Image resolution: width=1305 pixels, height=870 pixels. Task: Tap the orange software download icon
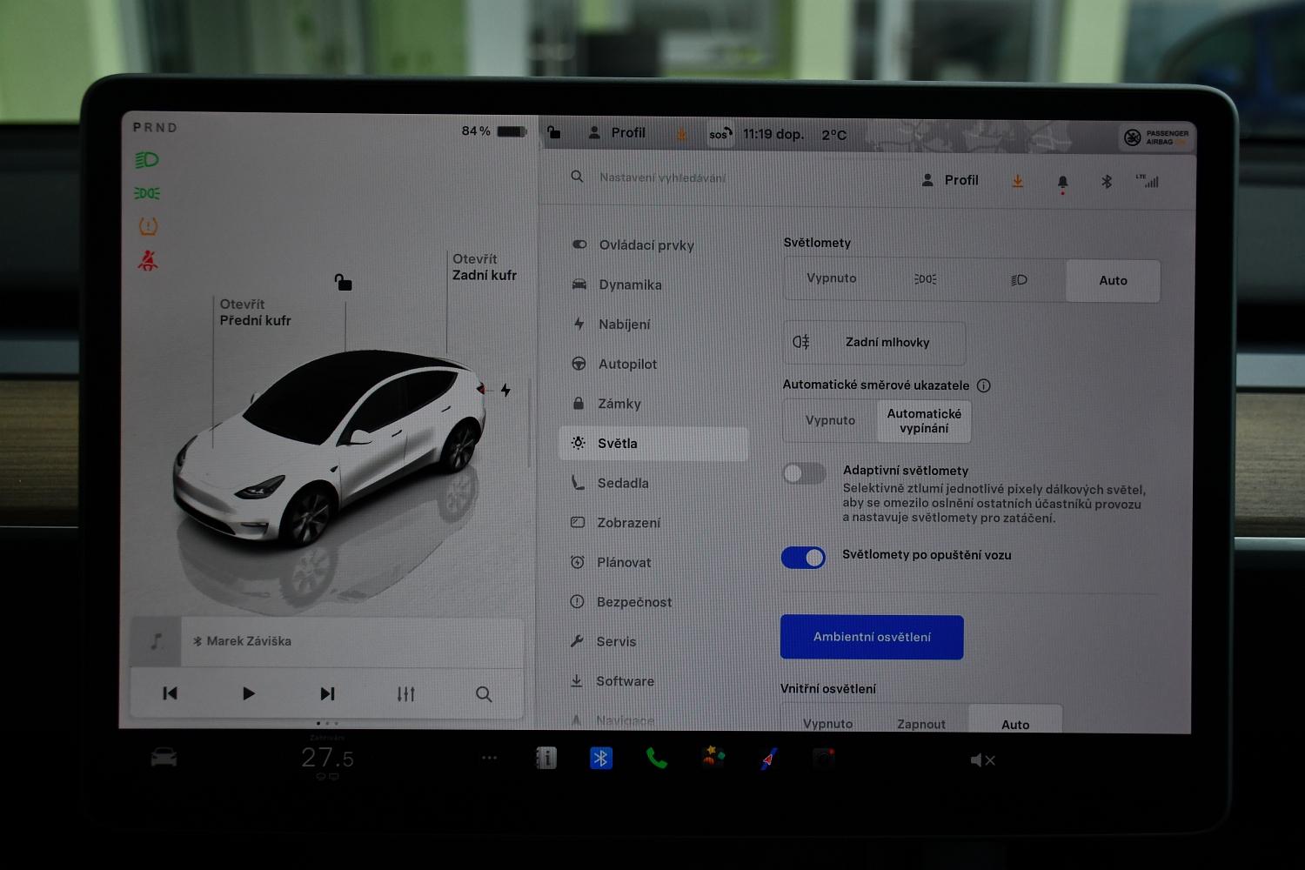(x=1017, y=181)
